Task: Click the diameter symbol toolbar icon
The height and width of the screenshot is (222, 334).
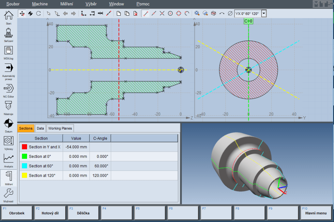Action: point(230,13)
